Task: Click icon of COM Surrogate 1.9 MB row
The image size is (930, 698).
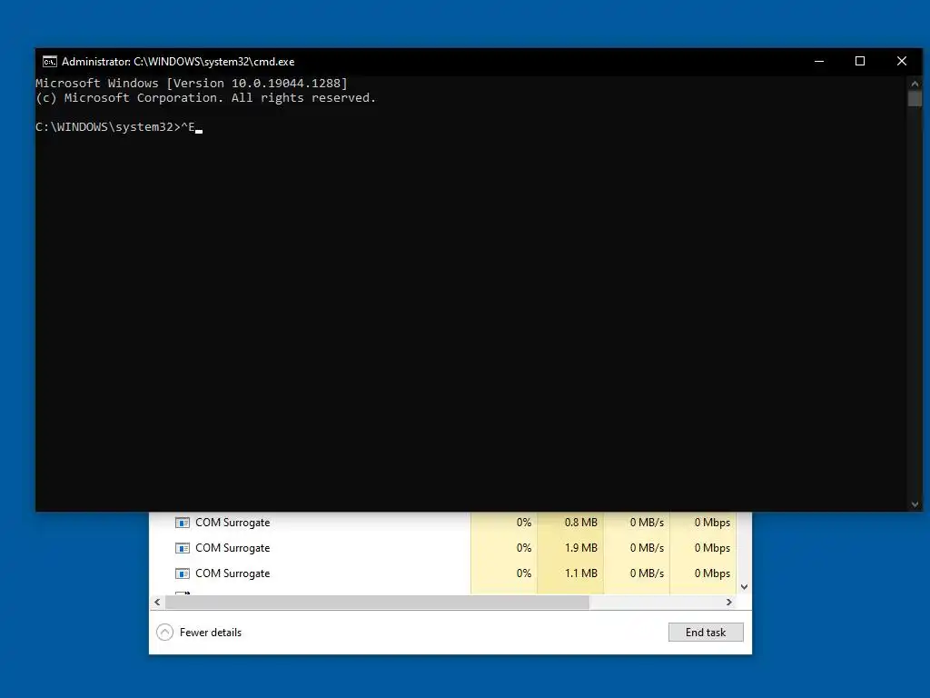Action: pos(182,548)
